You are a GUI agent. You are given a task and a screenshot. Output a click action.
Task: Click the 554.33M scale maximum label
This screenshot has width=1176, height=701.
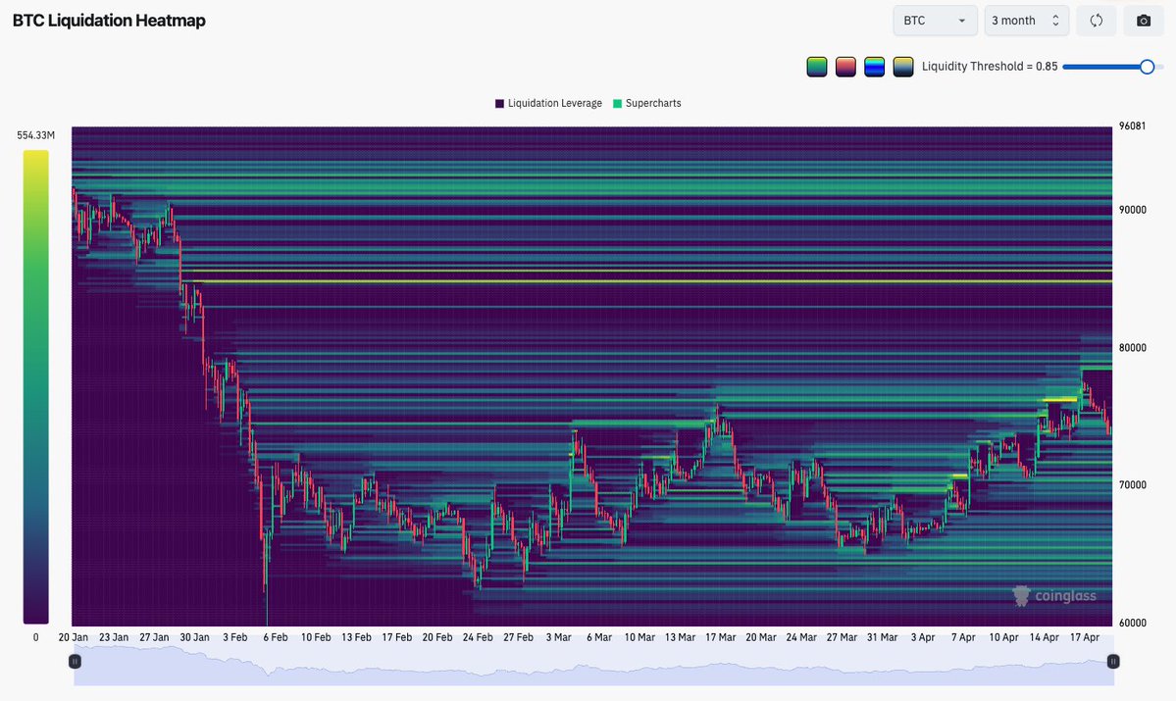(x=36, y=135)
